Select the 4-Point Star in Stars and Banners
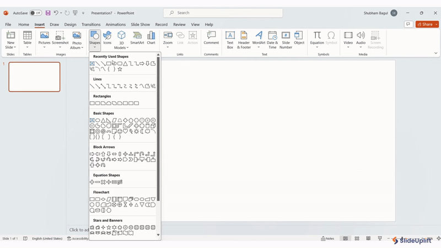441x248 pixels. click(x=103, y=227)
